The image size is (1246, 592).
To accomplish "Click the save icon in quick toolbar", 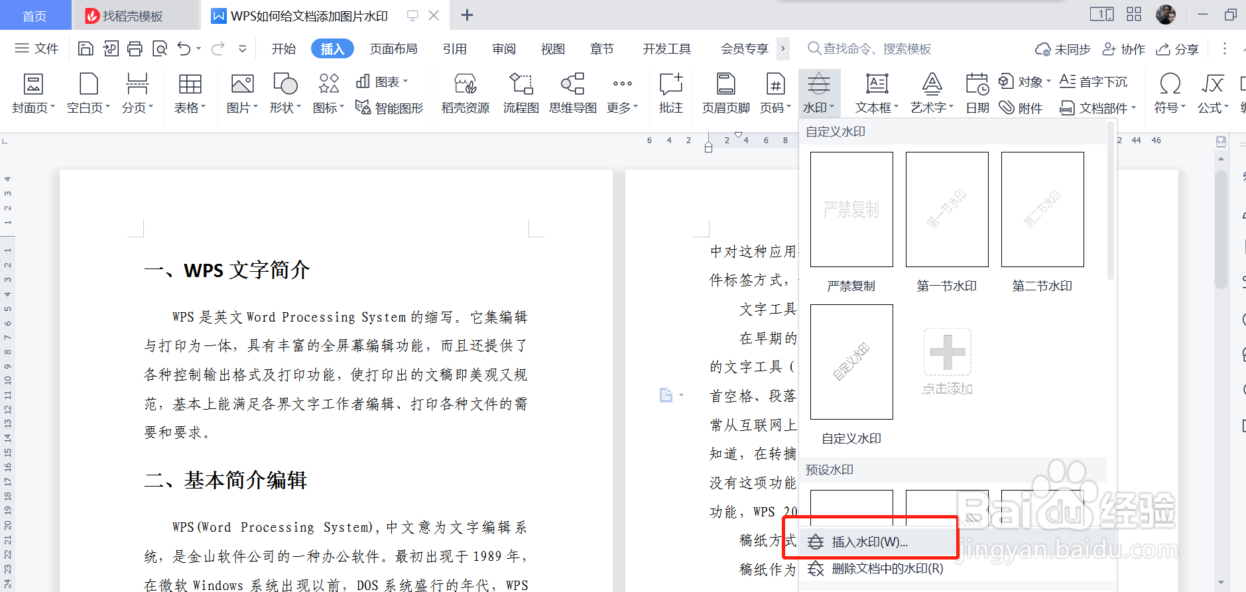I will pos(86,48).
